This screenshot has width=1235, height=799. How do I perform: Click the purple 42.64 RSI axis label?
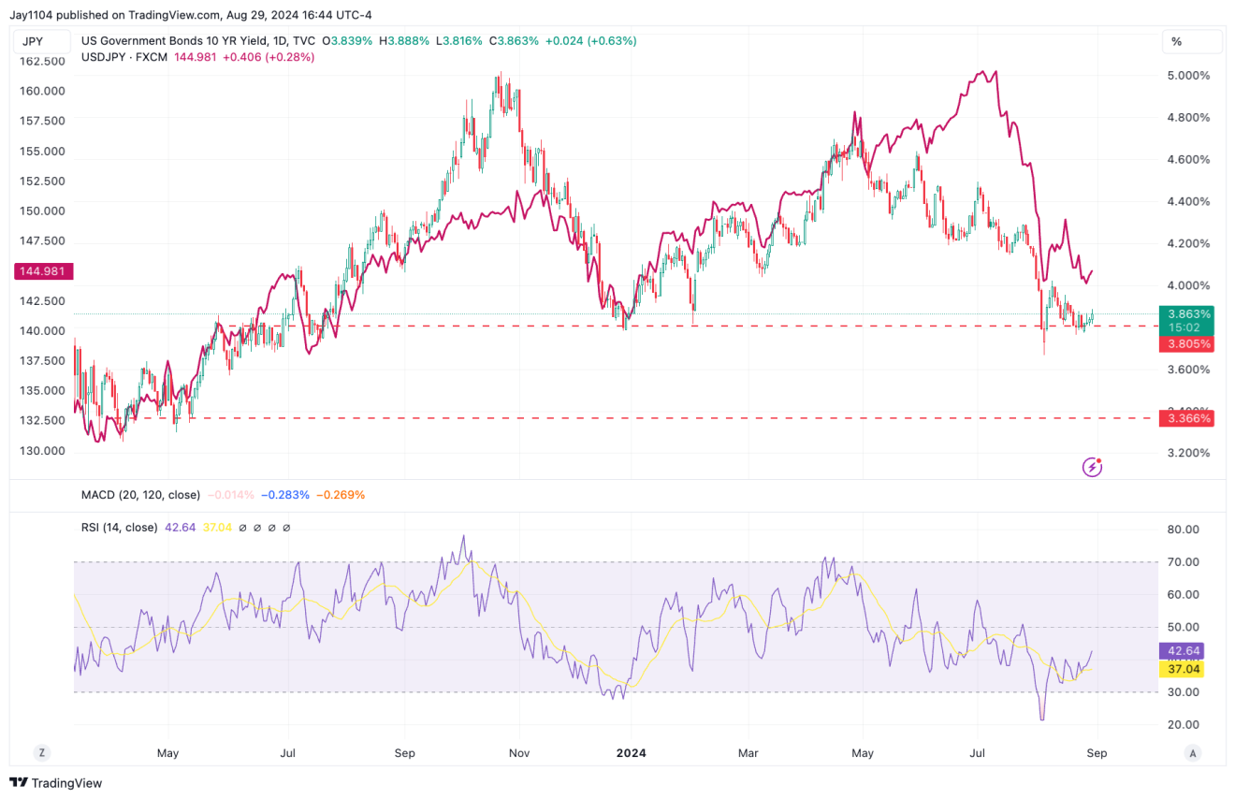point(1184,650)
